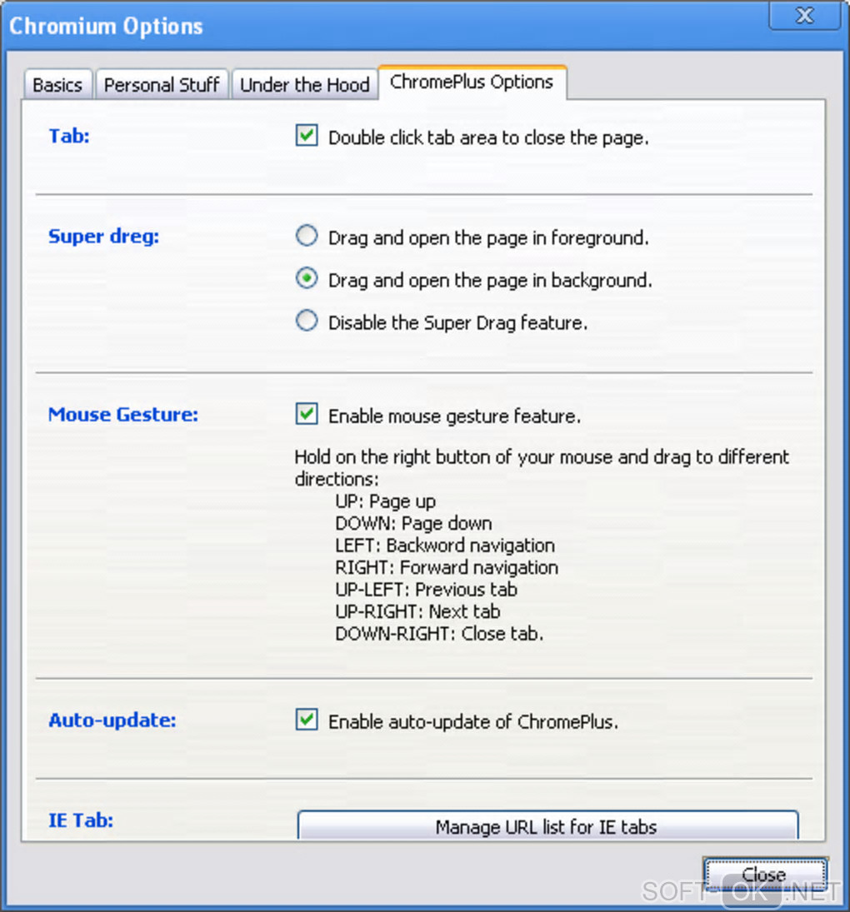Toggle double click tab area to close checkbox

click(x=307, y=136)
